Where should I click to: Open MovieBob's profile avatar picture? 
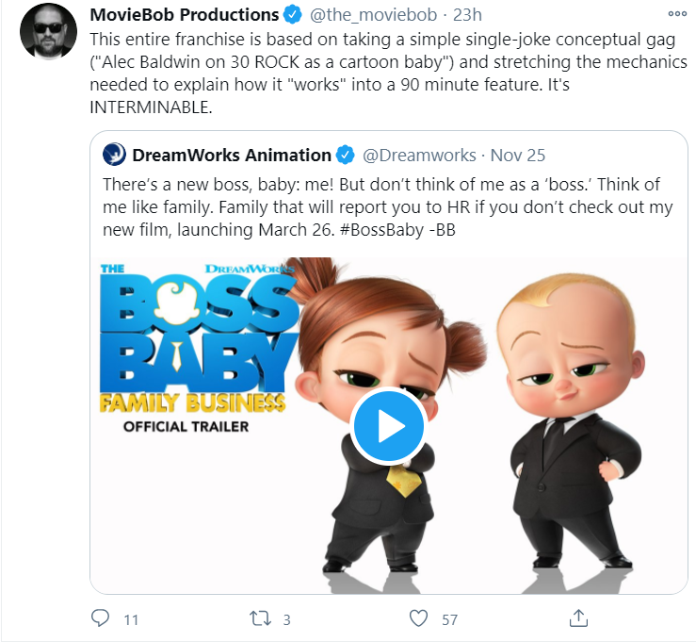(48, 31)
